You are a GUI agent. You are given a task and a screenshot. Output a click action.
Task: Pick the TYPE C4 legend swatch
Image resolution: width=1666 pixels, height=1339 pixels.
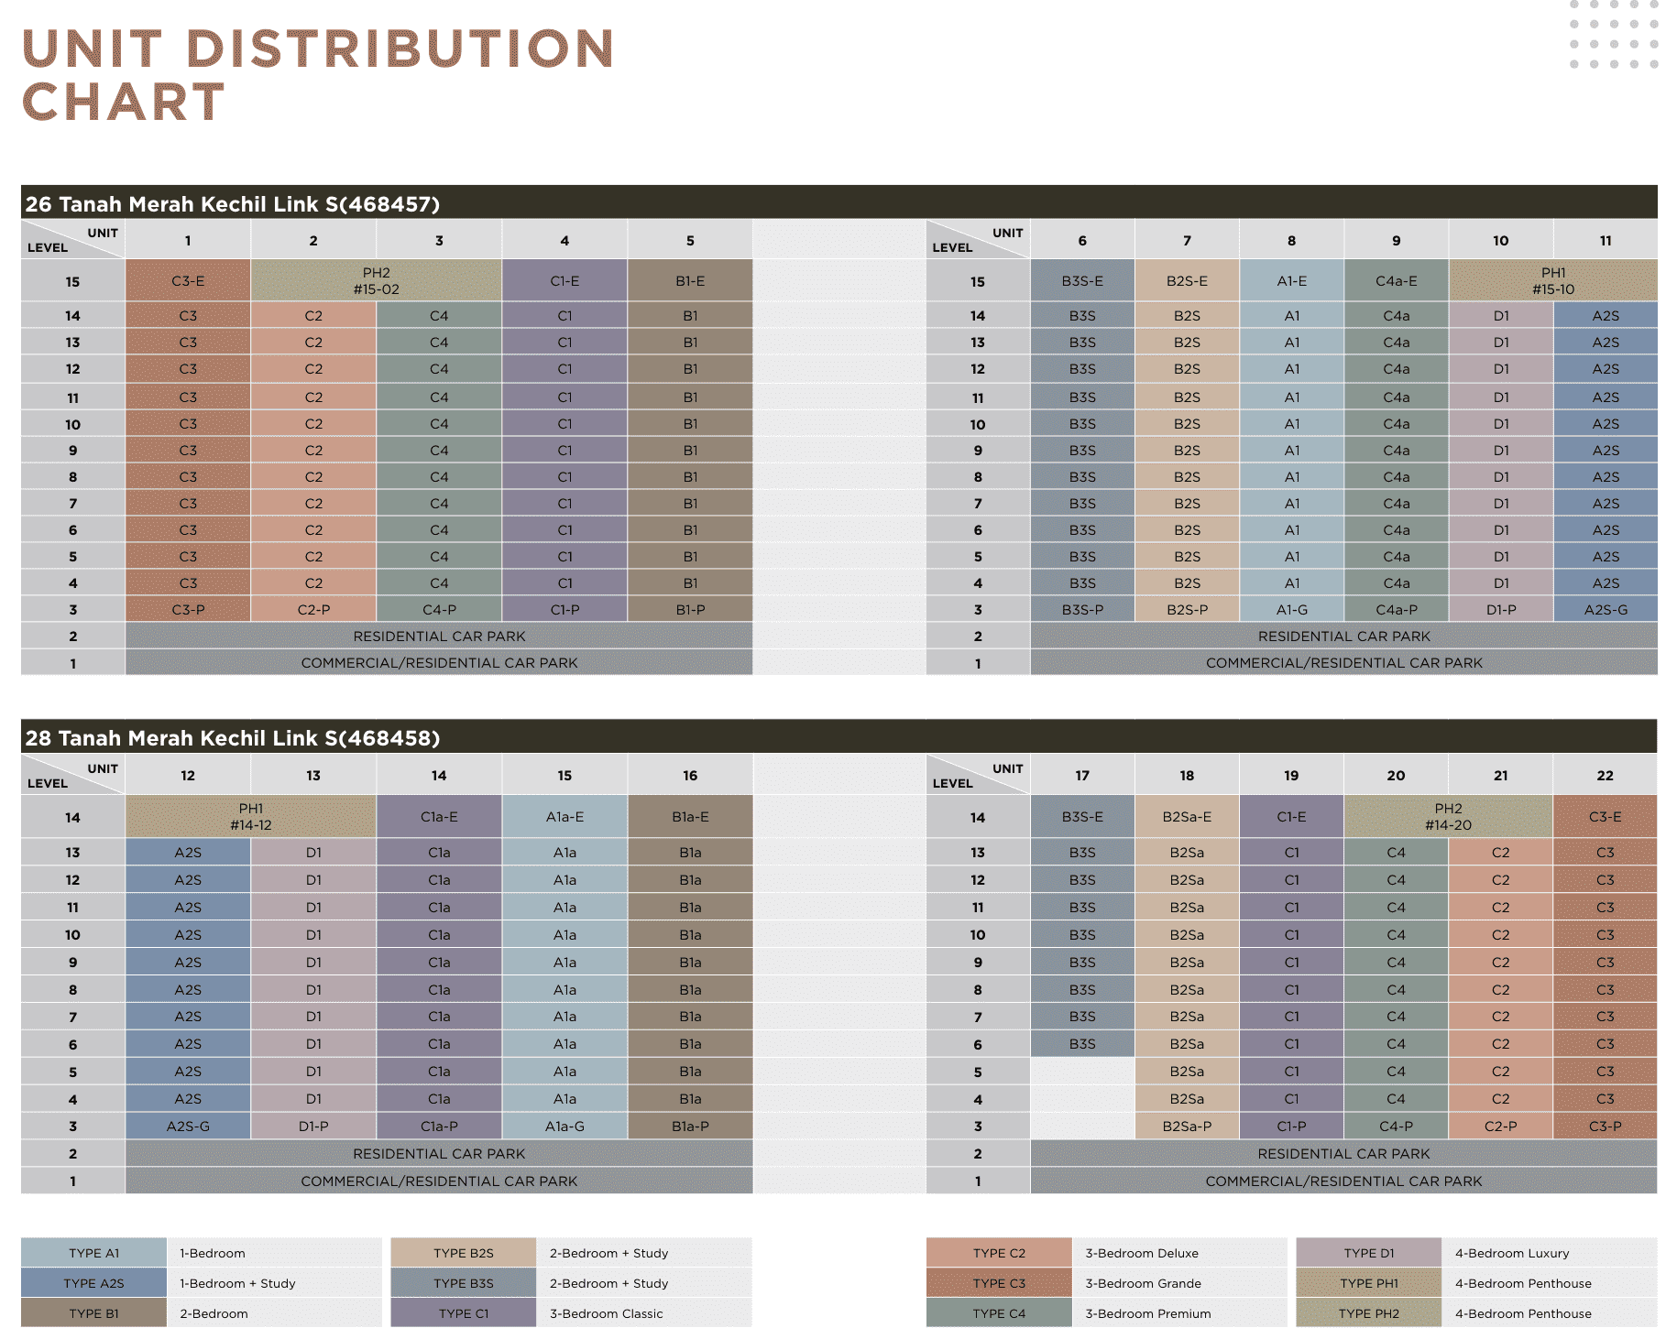[x=999, y=1313]
